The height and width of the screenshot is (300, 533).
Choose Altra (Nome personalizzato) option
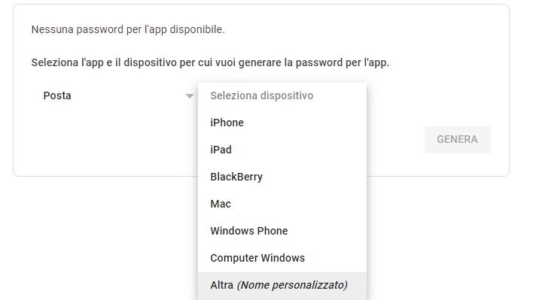[x=282, y=286]
